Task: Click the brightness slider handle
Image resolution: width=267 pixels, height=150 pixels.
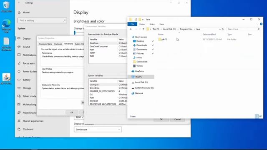Action: point(75,33)
